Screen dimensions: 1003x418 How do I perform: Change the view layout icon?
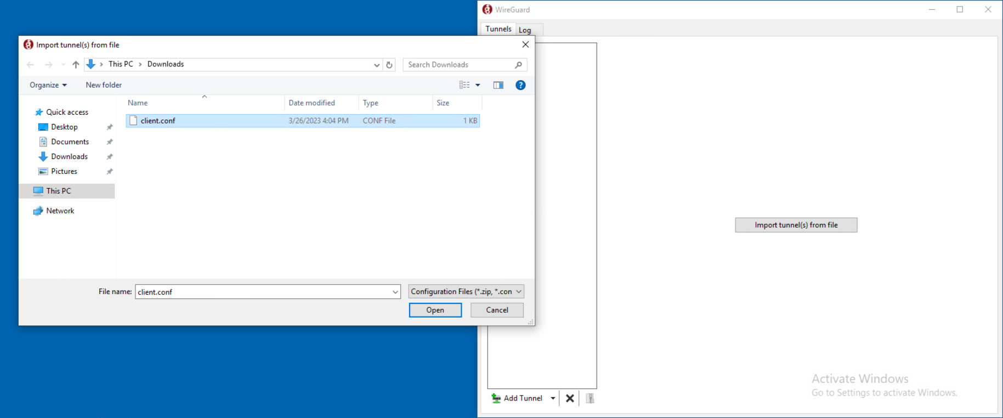pos(464,85)
